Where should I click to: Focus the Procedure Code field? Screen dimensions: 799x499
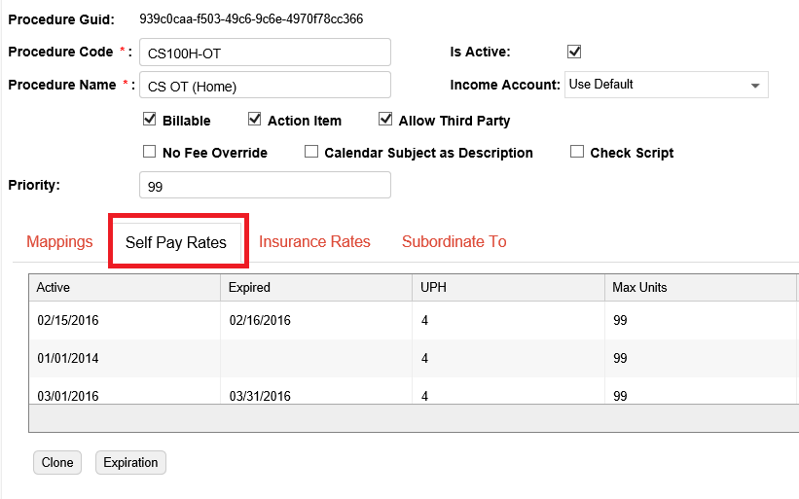click(265, 52)
